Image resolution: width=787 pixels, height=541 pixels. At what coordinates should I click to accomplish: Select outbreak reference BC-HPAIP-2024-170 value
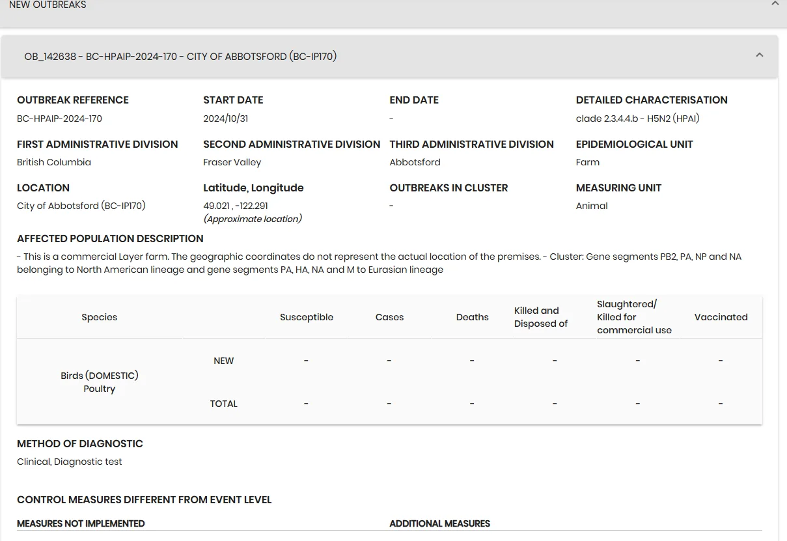tap(59, 118)
